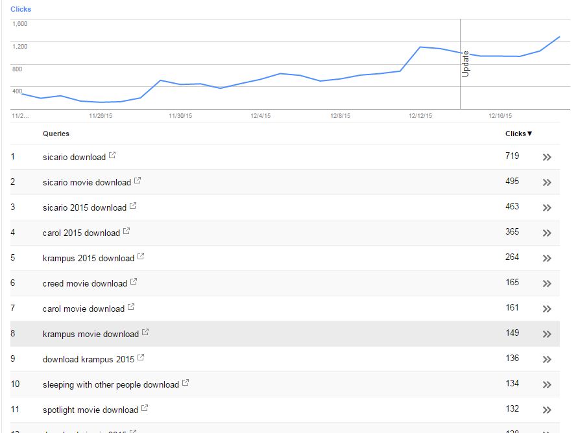Open the sicario 2015 download query

pyautogui.click(x=84, y=207)
